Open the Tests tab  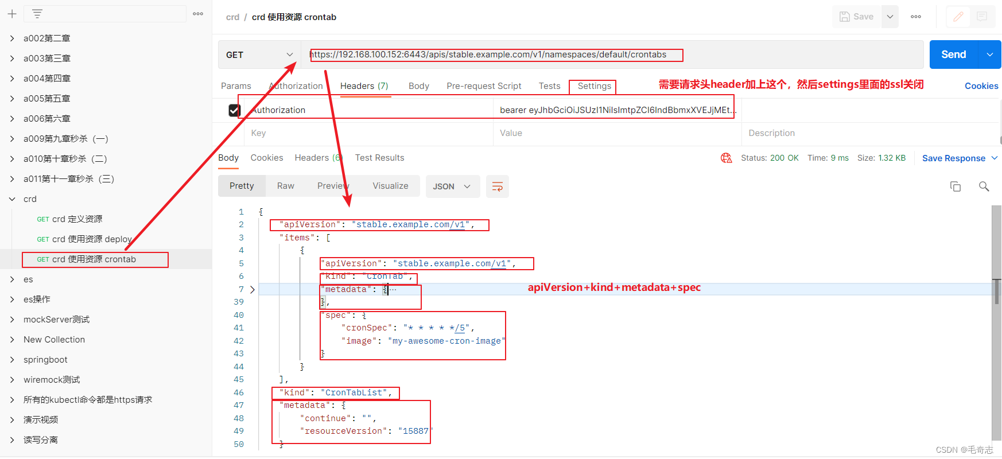point(549,86)
